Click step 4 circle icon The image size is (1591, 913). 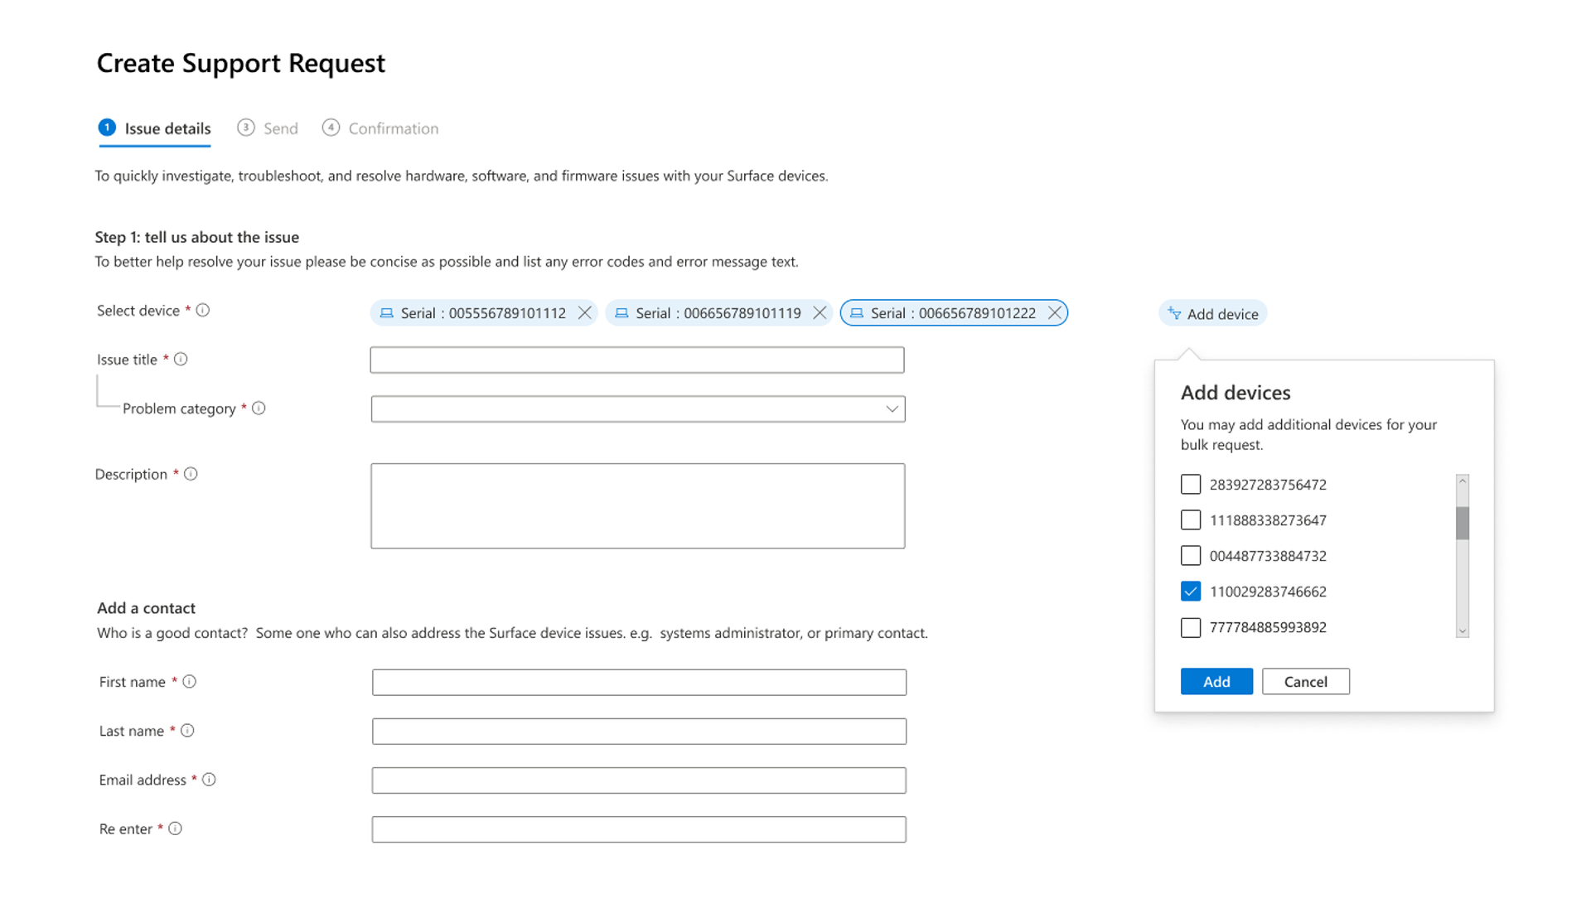coord(331,128)
